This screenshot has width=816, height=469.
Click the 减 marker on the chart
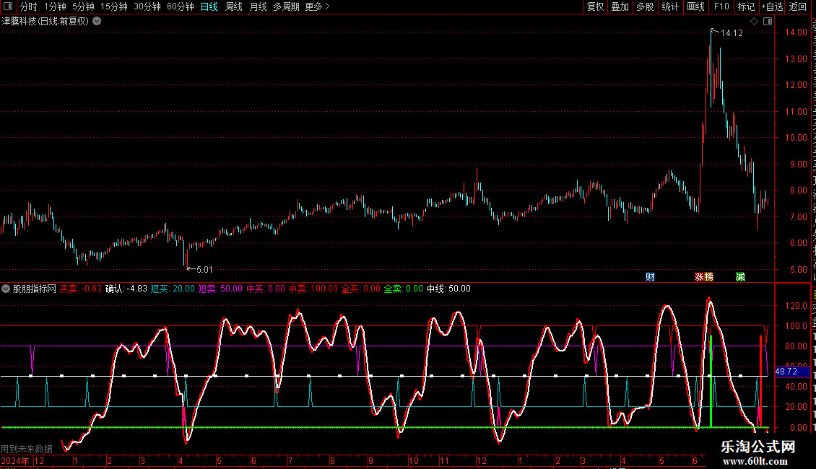click(740, 276)
